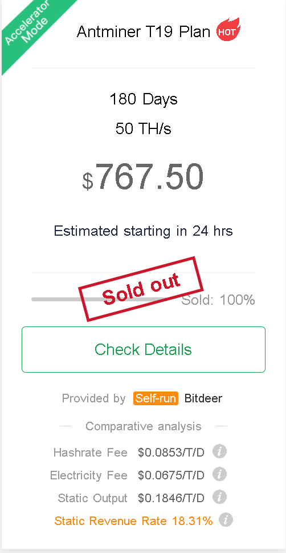Open the Bitdeer provider link

(203, 398)
